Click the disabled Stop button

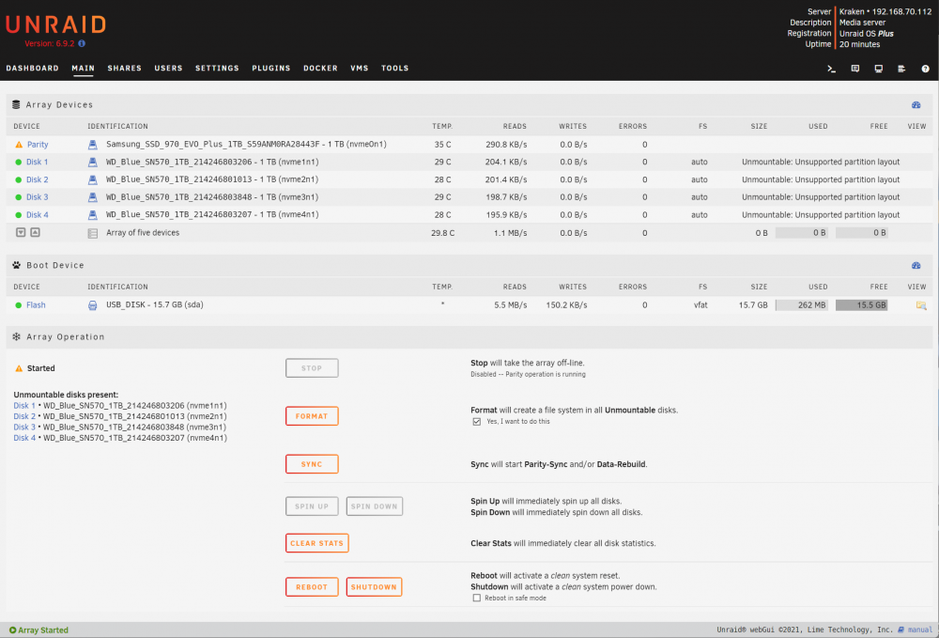(312, 368)
